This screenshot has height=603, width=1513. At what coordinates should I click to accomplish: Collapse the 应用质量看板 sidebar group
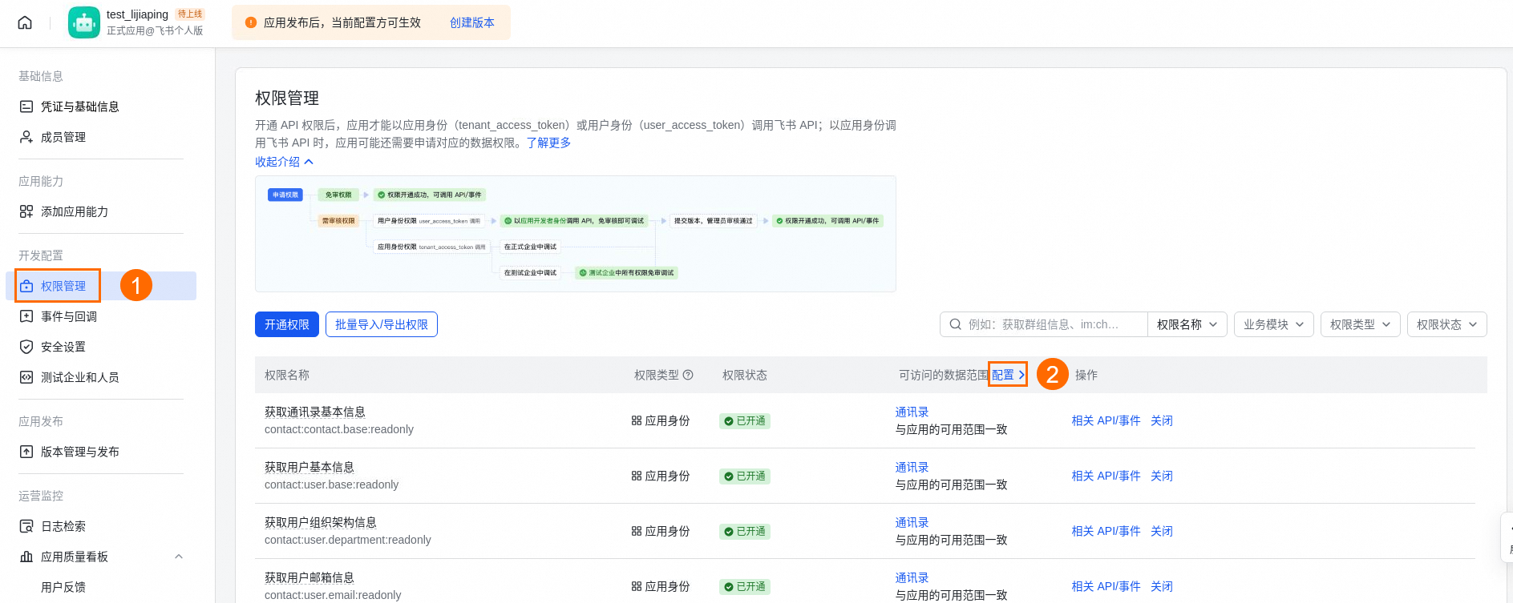[x=179, y=557]
